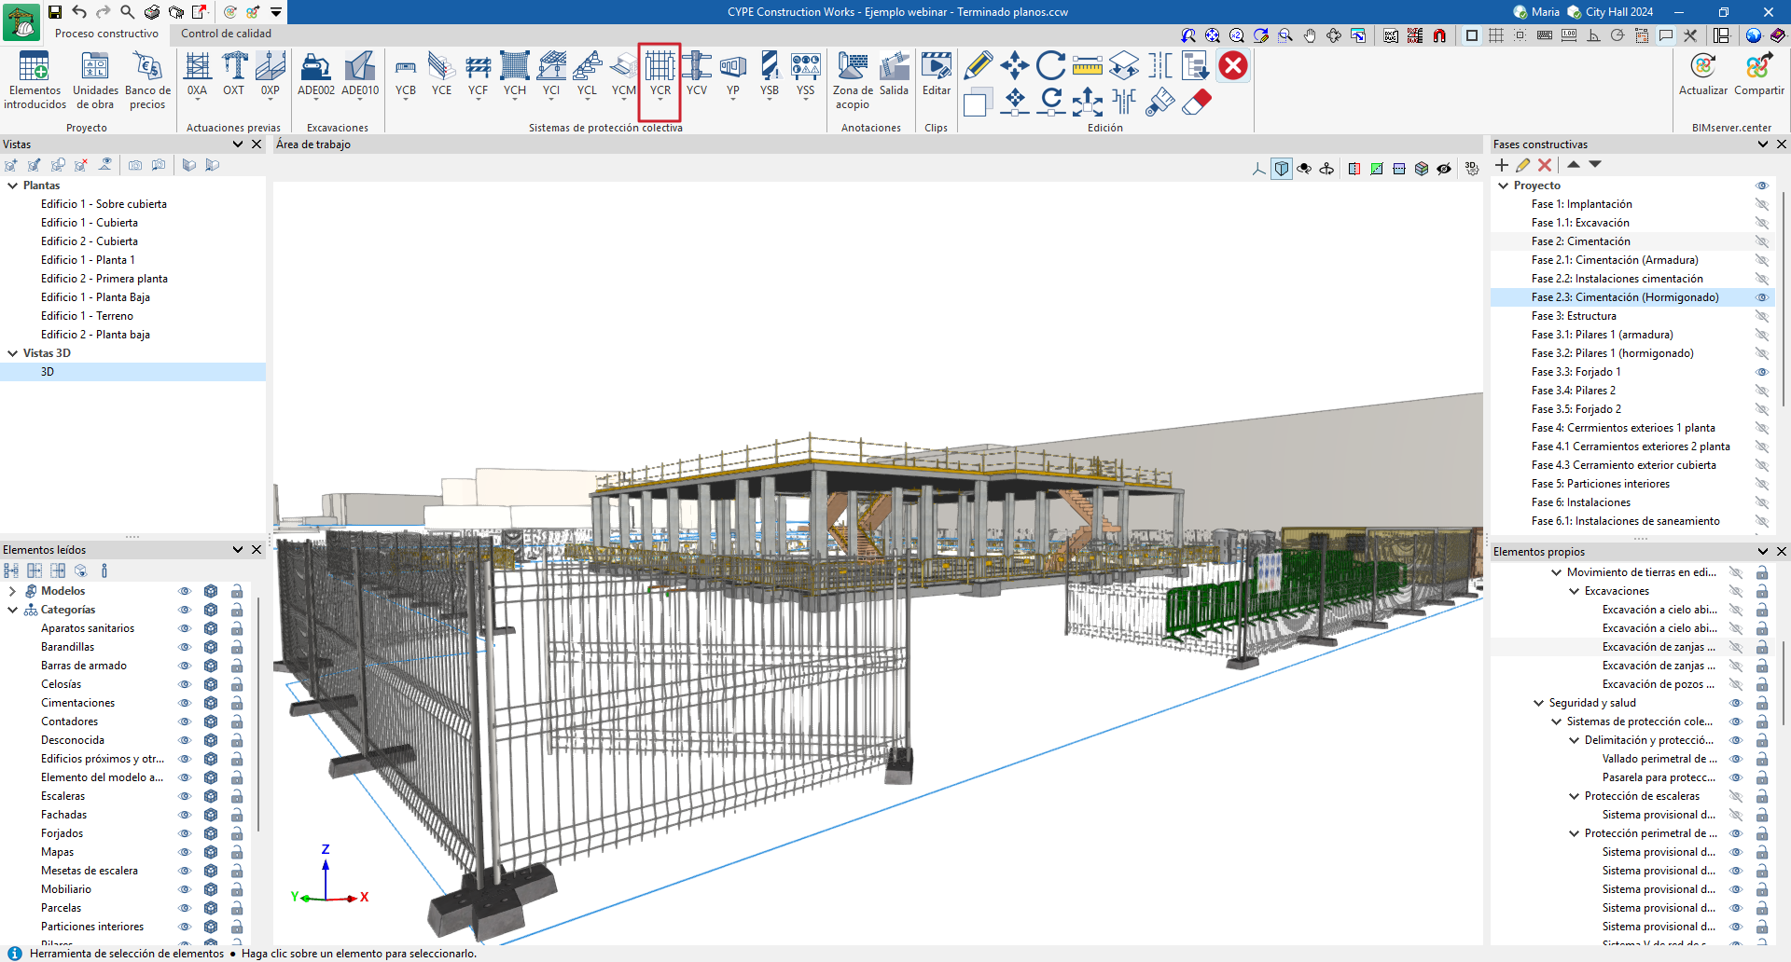
Task: Open Edificio 1 - Planta Baja view
Action: coord(95,297)
